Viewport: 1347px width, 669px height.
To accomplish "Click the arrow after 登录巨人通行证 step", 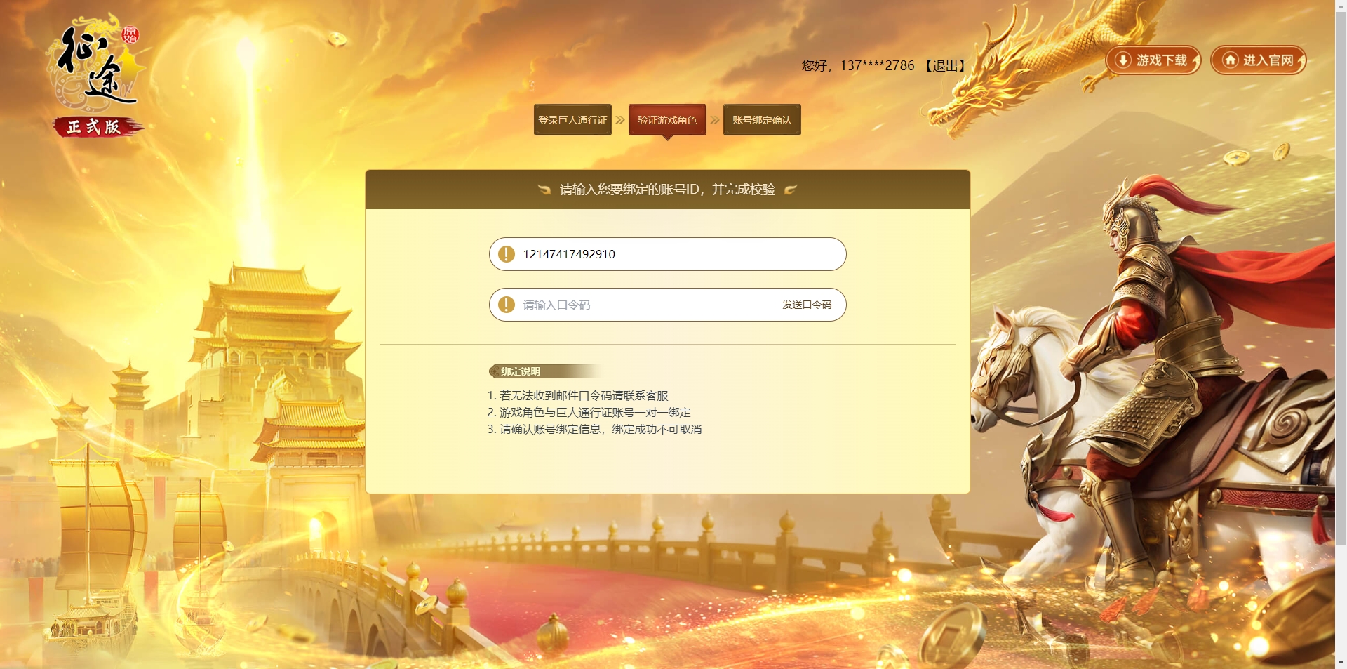I will coord(620,120).
